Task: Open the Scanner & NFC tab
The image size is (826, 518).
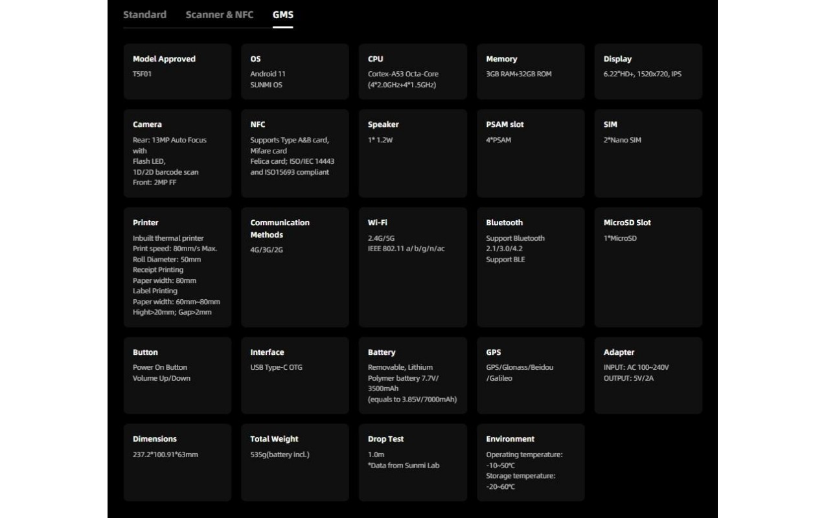Action: point(220,14)
